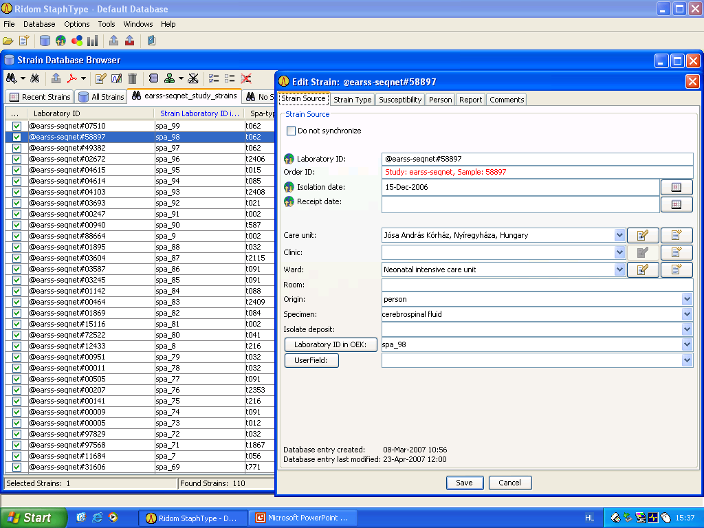Viewport: 704px width, 528px height.
Task: Click the edit button beside Care unit
Action: [x=643, y=235]
